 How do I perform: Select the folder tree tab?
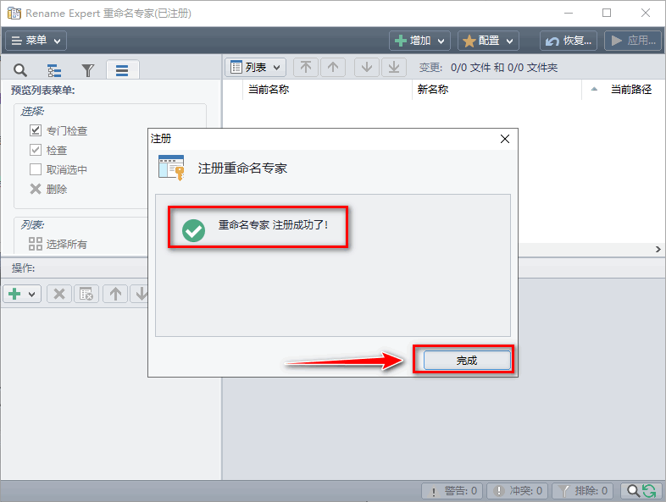(x=54, y=70)
